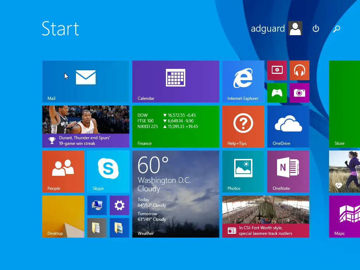Image resolution: width=360 pixels, height=270 pixels.
Task: Open the Desktop tile
Action: (63, 216)
